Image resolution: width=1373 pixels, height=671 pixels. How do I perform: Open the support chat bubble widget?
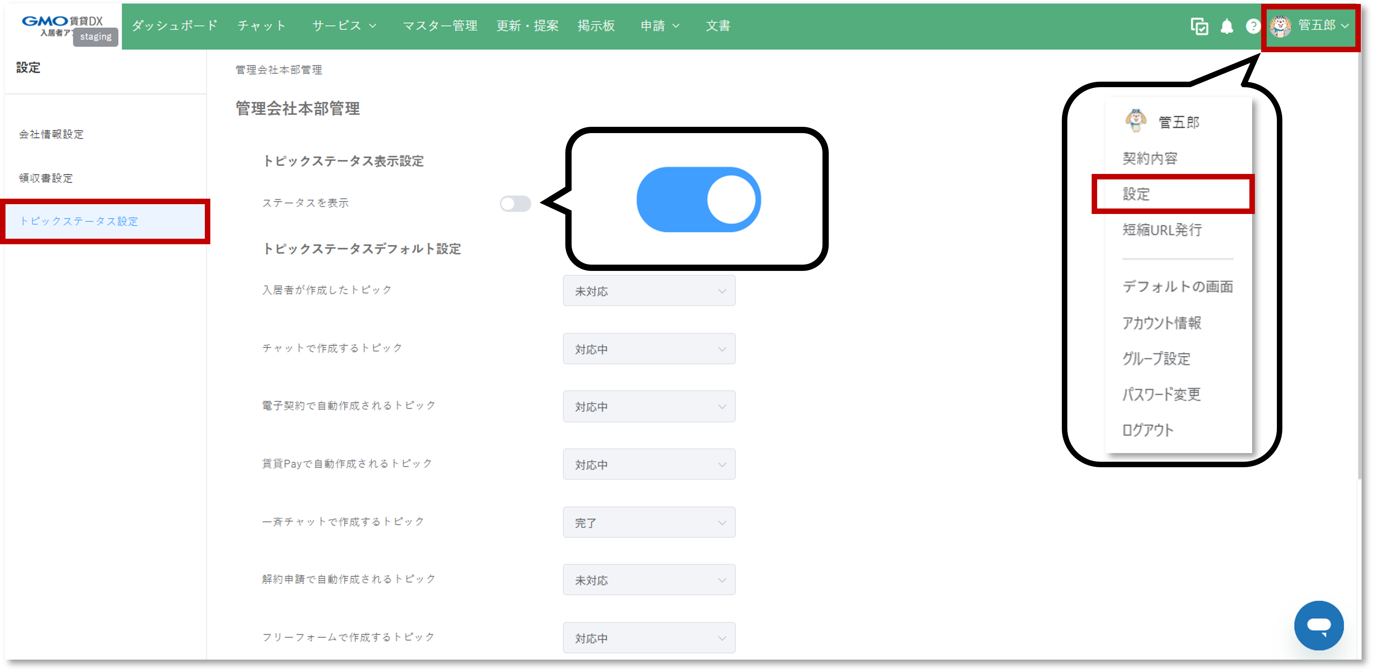tap(1319, 625)
